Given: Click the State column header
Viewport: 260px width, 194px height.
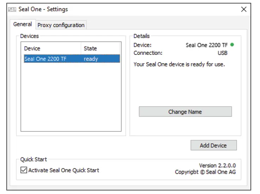Looking at the screenshot, I should pos(100,48).
